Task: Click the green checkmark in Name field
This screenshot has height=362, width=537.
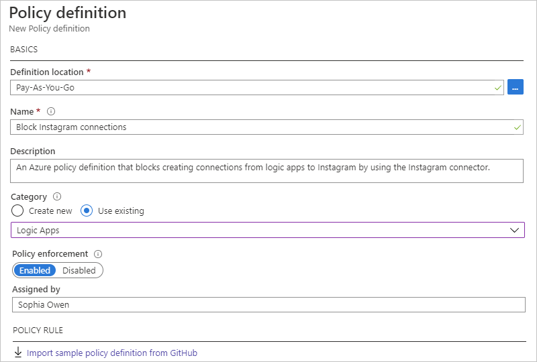Action: (x=517, y=127)
